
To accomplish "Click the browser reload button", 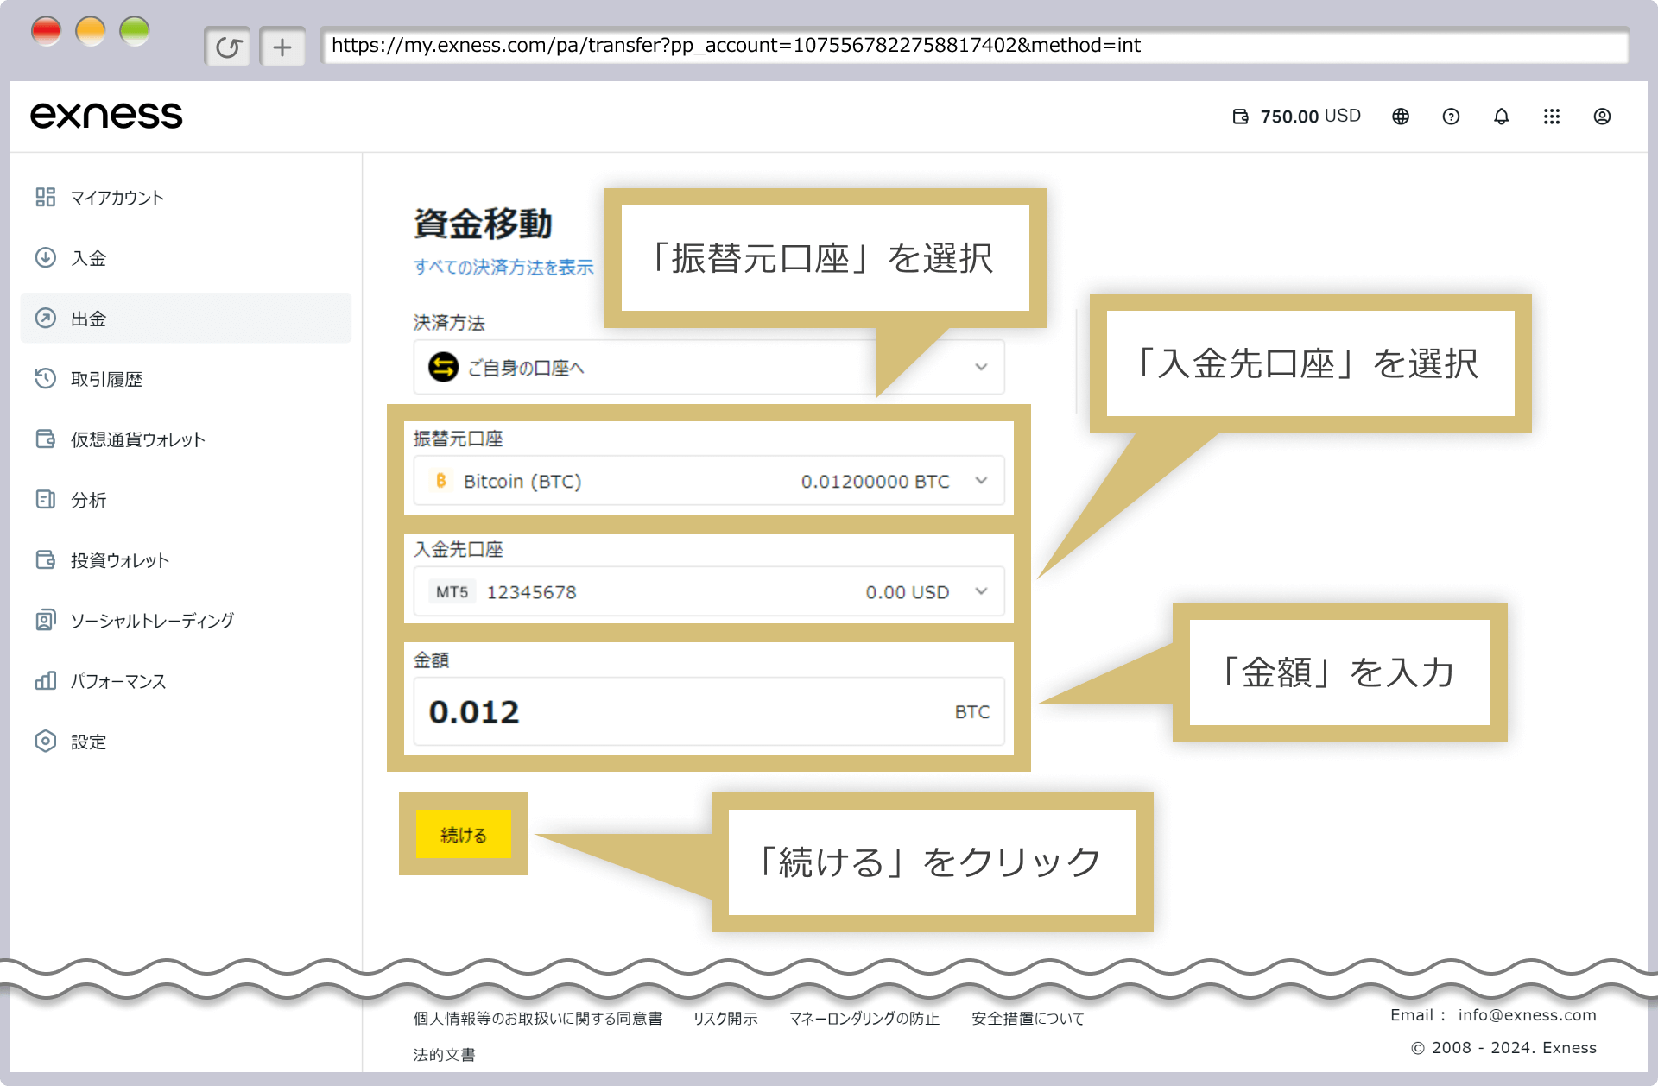I will [228, 47].
